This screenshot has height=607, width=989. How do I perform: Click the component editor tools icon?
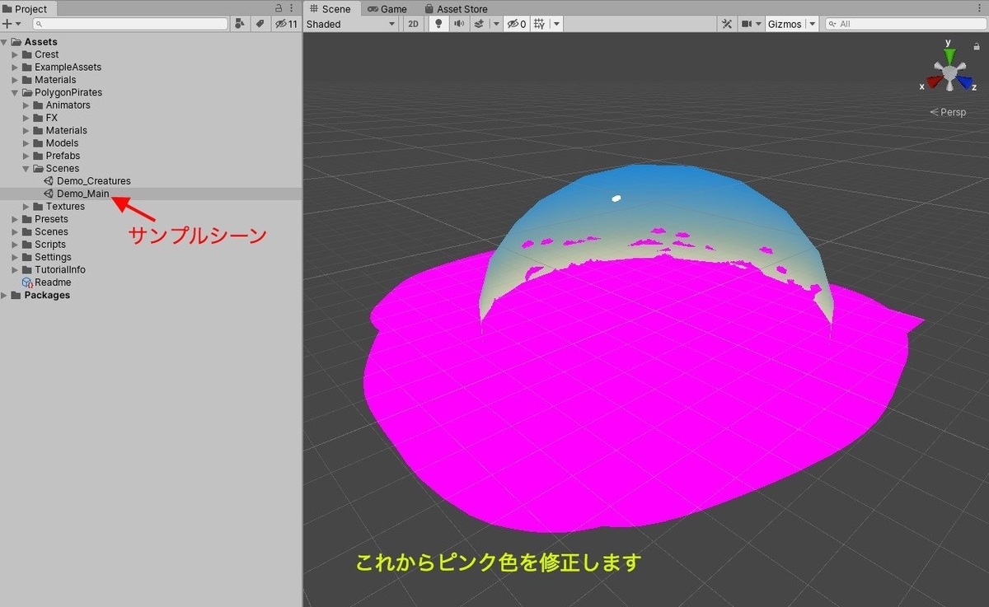(x=727, y=24)
